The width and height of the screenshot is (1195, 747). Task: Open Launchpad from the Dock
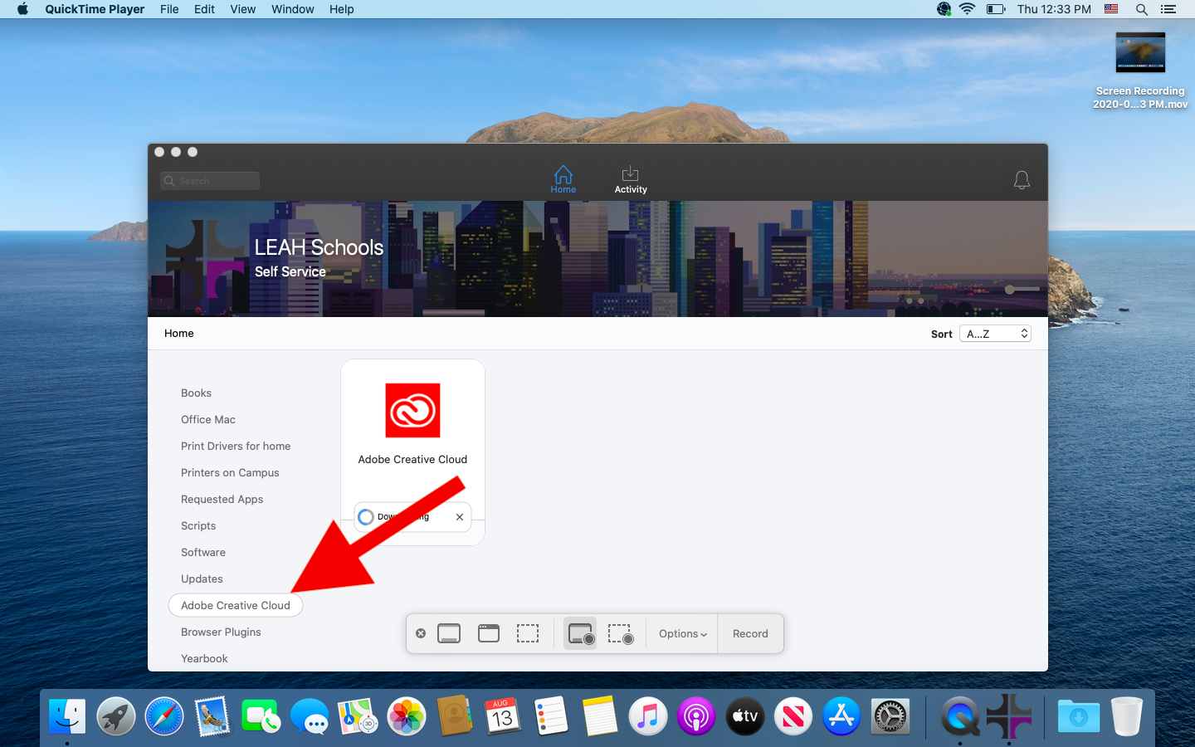(x=116, y=716)
